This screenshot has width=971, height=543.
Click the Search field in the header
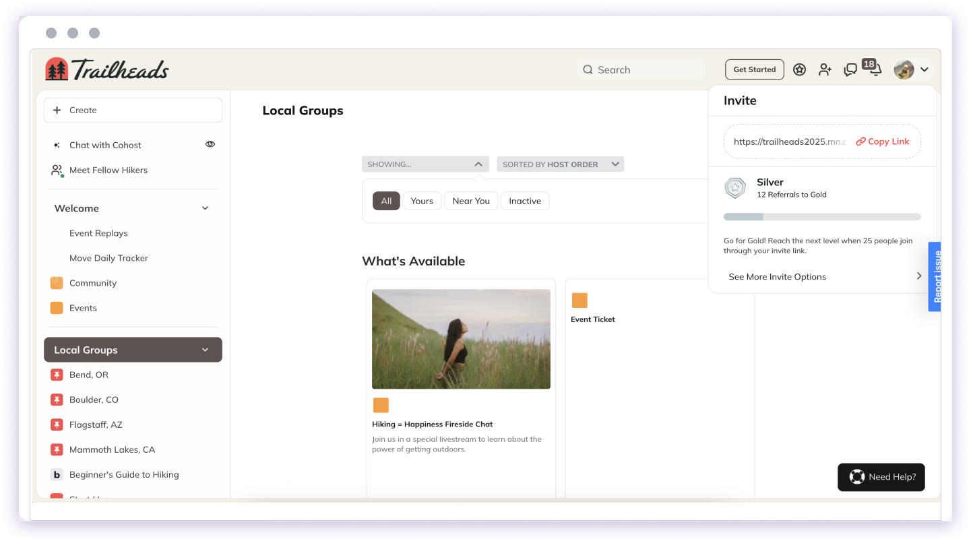(x=640, y=69)
